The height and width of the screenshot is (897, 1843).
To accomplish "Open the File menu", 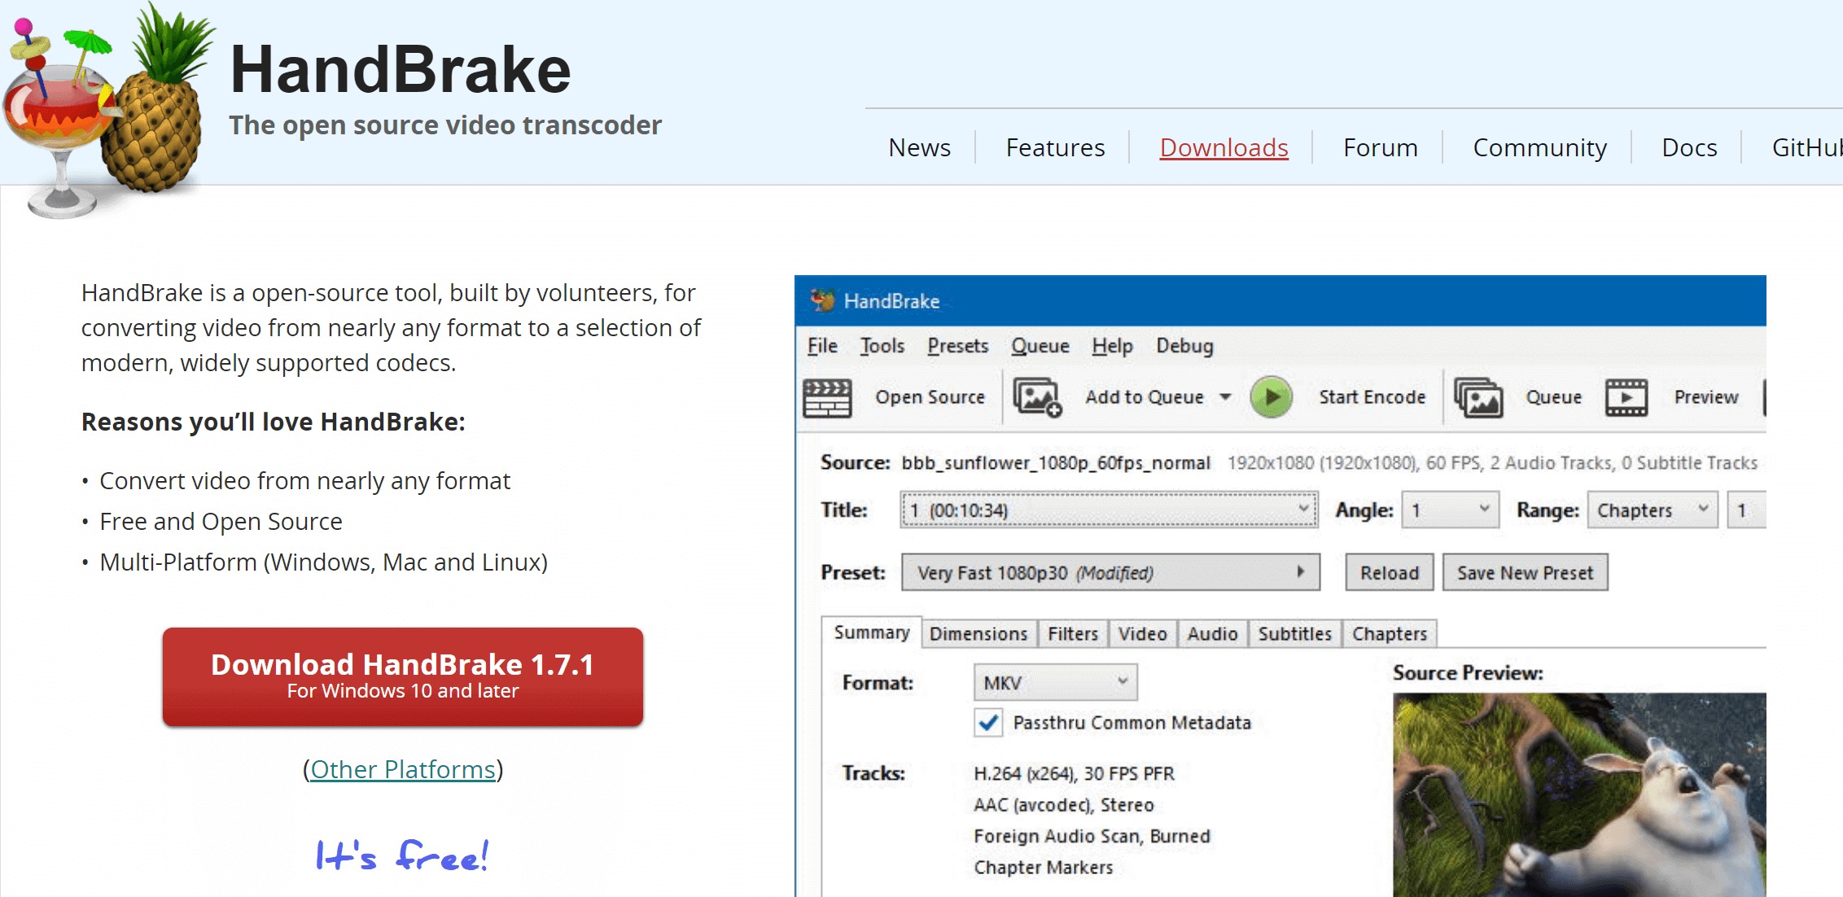I will coord(822,346).
